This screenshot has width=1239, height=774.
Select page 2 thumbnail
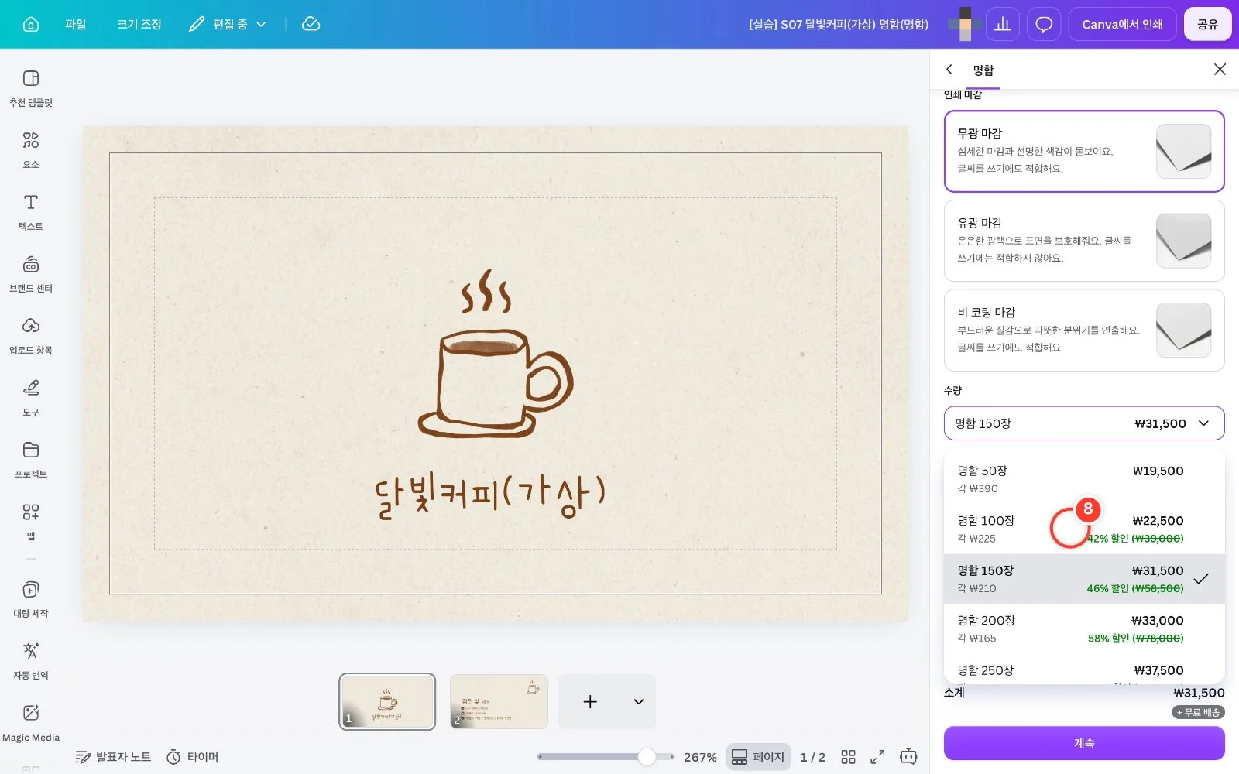(x=499, y=701)
